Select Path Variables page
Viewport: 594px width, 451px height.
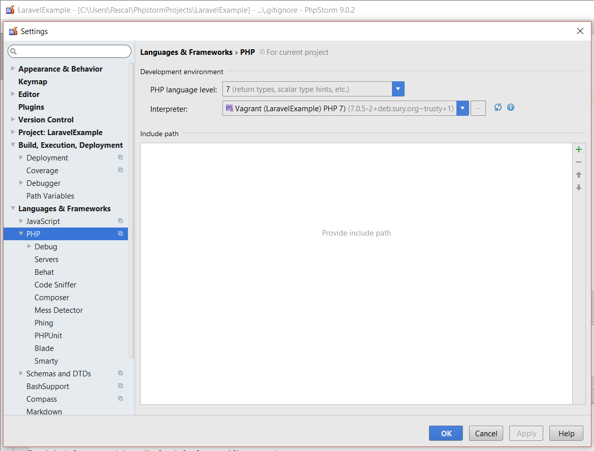point(50,196)
